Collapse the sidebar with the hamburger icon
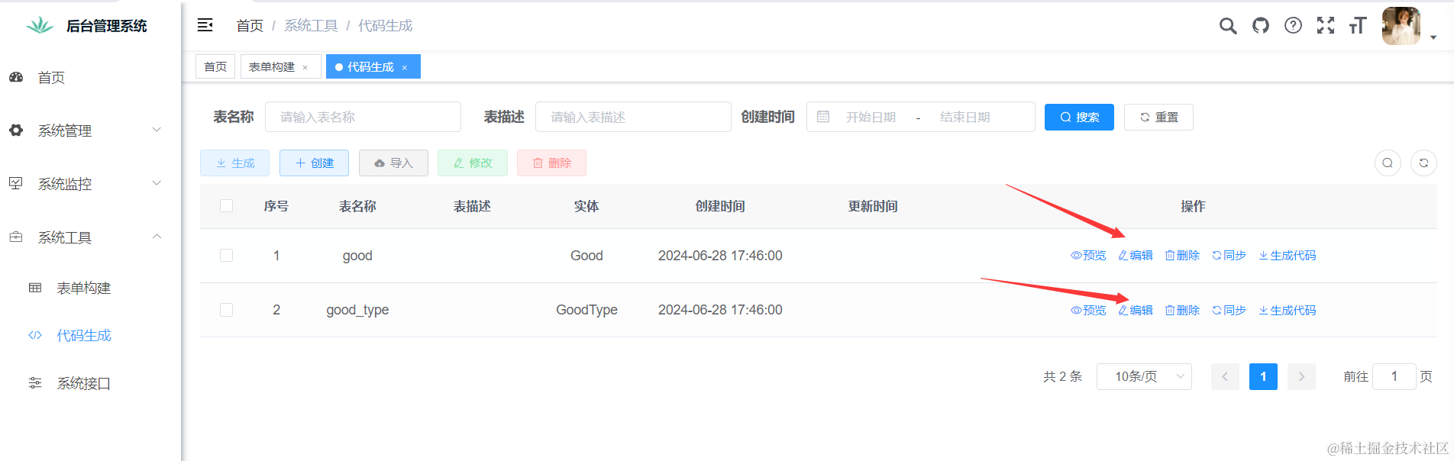 [205, 25]
